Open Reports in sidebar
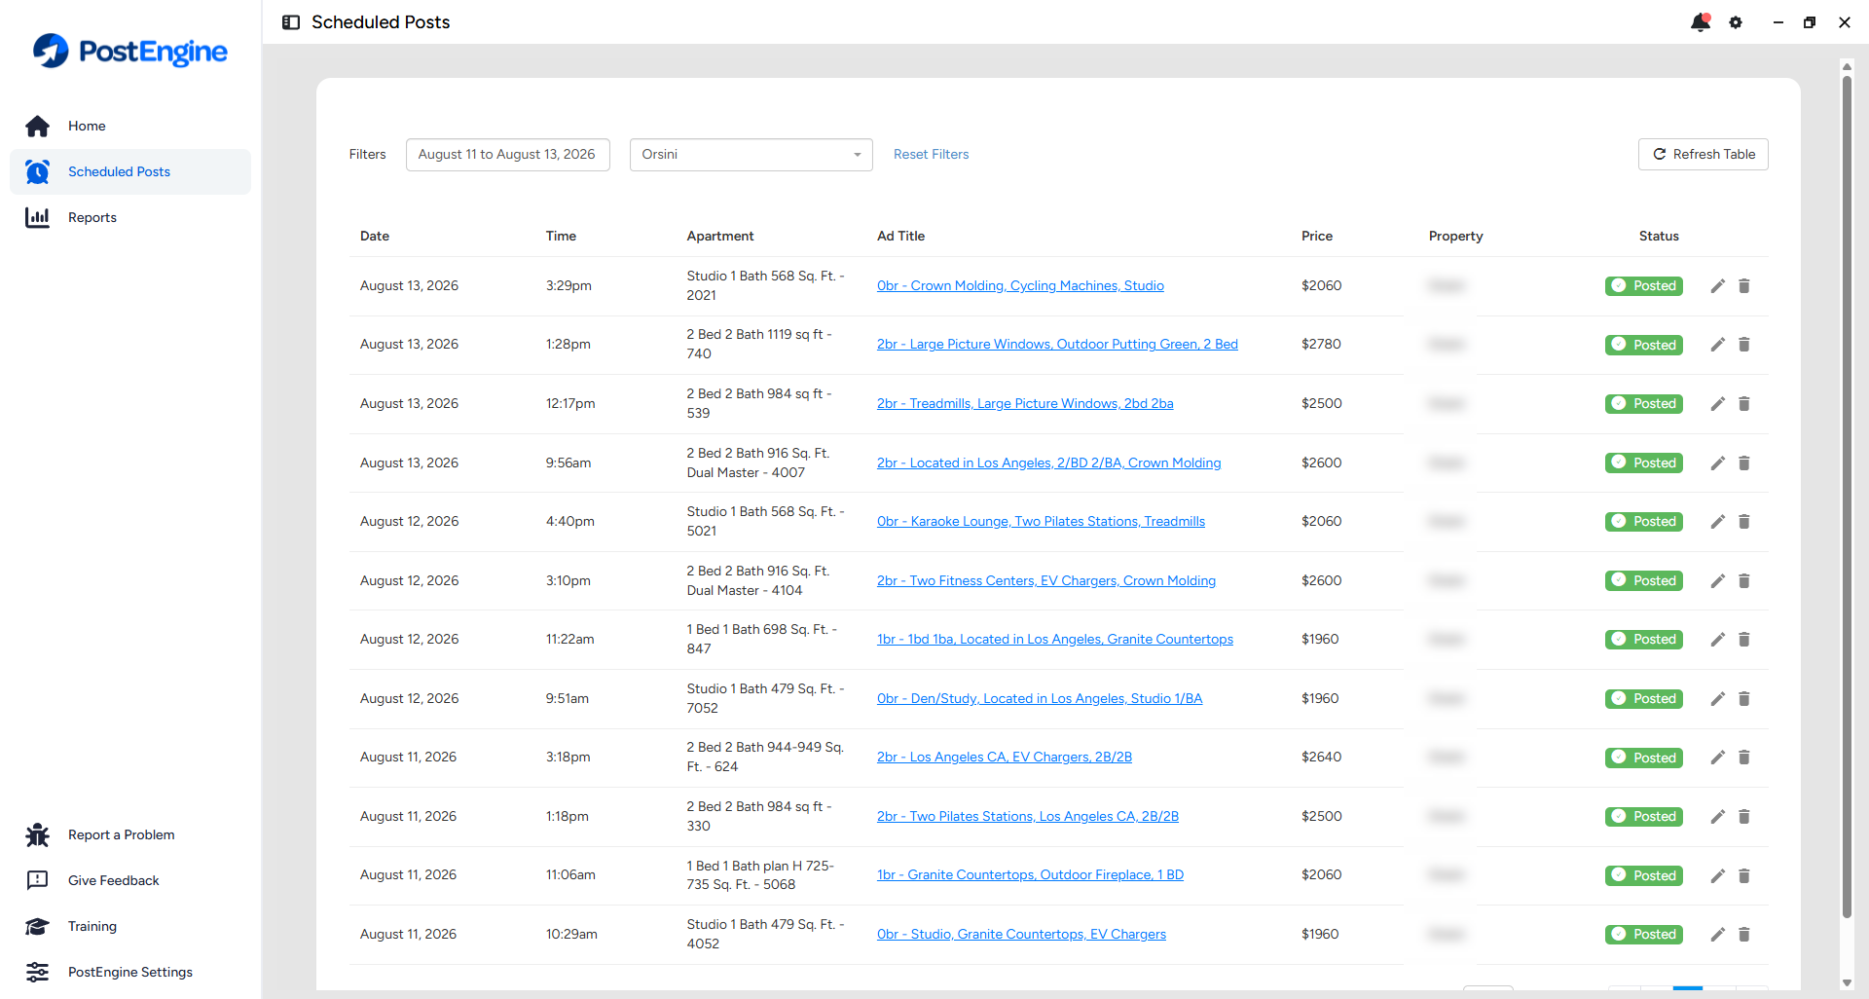The width and height of the screenshot is (1869, 999). pos(130,218)
